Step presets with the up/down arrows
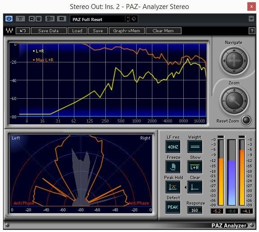Screen dimensions: 259x232 point(128,19)
